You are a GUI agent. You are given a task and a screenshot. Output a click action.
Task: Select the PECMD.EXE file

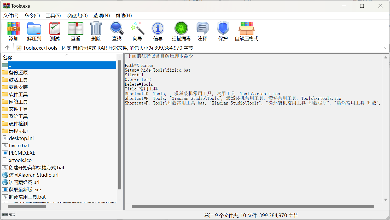pyautogui.click(x=22, y=153)
